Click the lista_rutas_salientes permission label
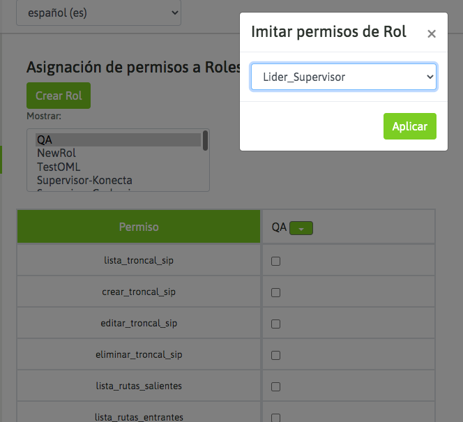Viewport: 463px width, 422px height. click(x=139, y=386)
